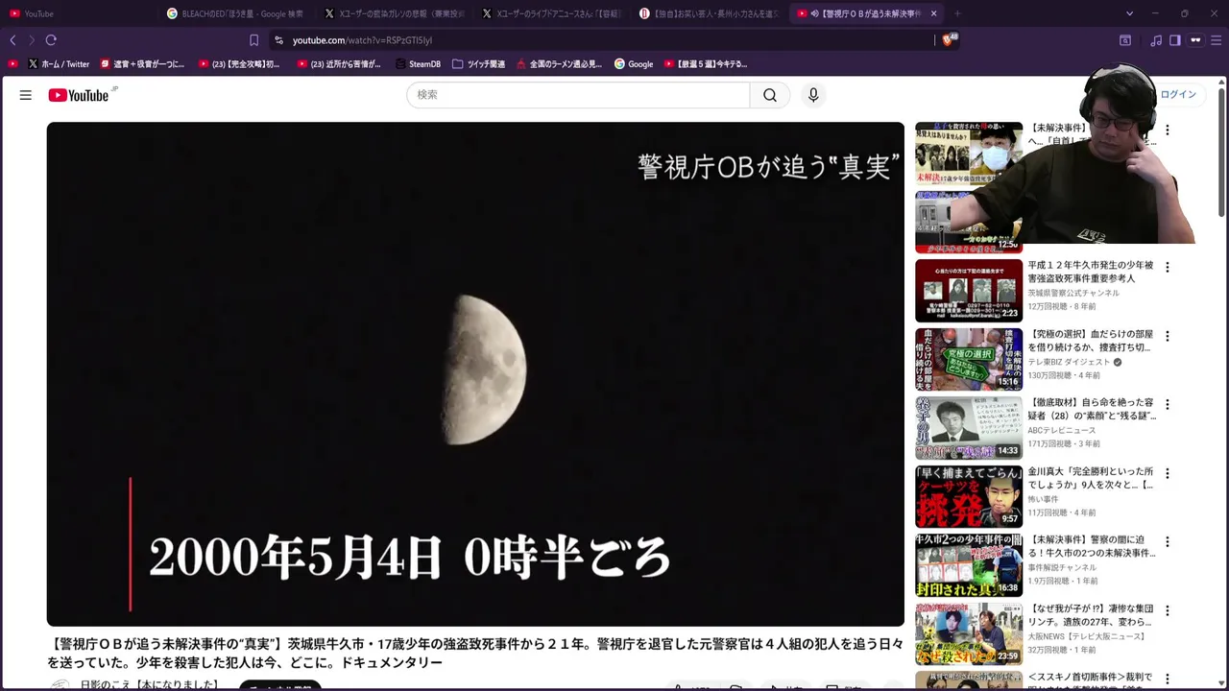The width and height of the screenshot is (1229, 691).
Task: Open the ホーム / Twitter bookmark
Action: [59, 64]
